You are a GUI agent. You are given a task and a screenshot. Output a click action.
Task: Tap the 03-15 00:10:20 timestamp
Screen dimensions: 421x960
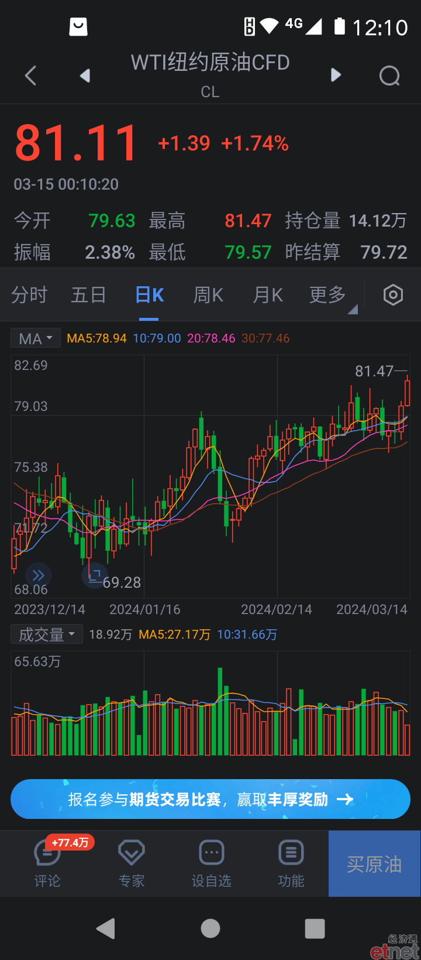coord(66,184)
